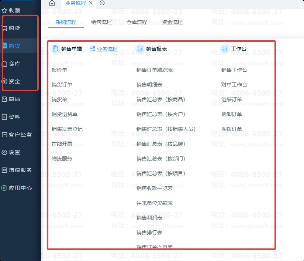
Task: Open 销售收款一览表
Action: 155,188
